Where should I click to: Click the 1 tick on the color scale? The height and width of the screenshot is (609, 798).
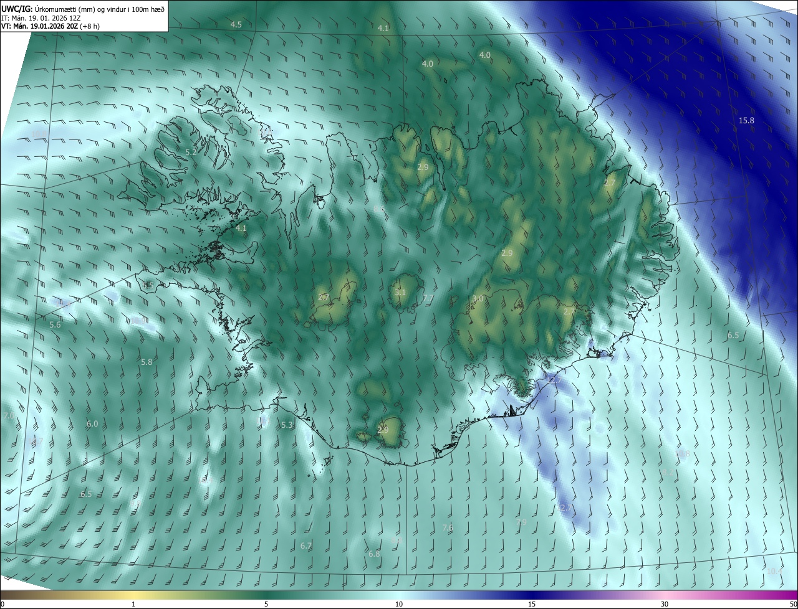click(x=133, y=604)
